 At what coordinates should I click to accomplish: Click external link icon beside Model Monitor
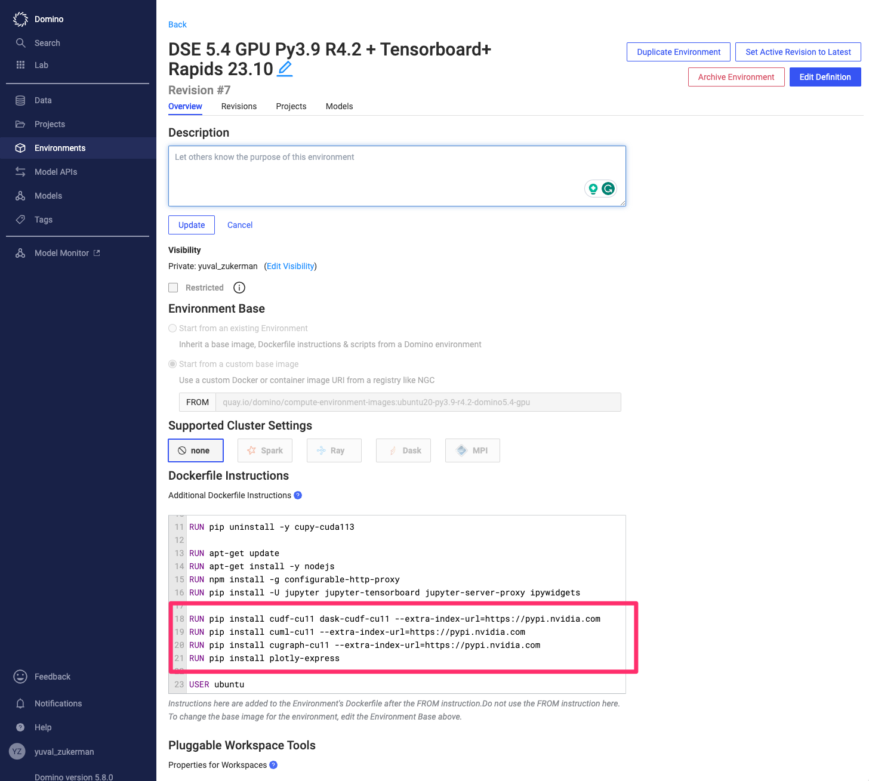[x=97, y=253]
